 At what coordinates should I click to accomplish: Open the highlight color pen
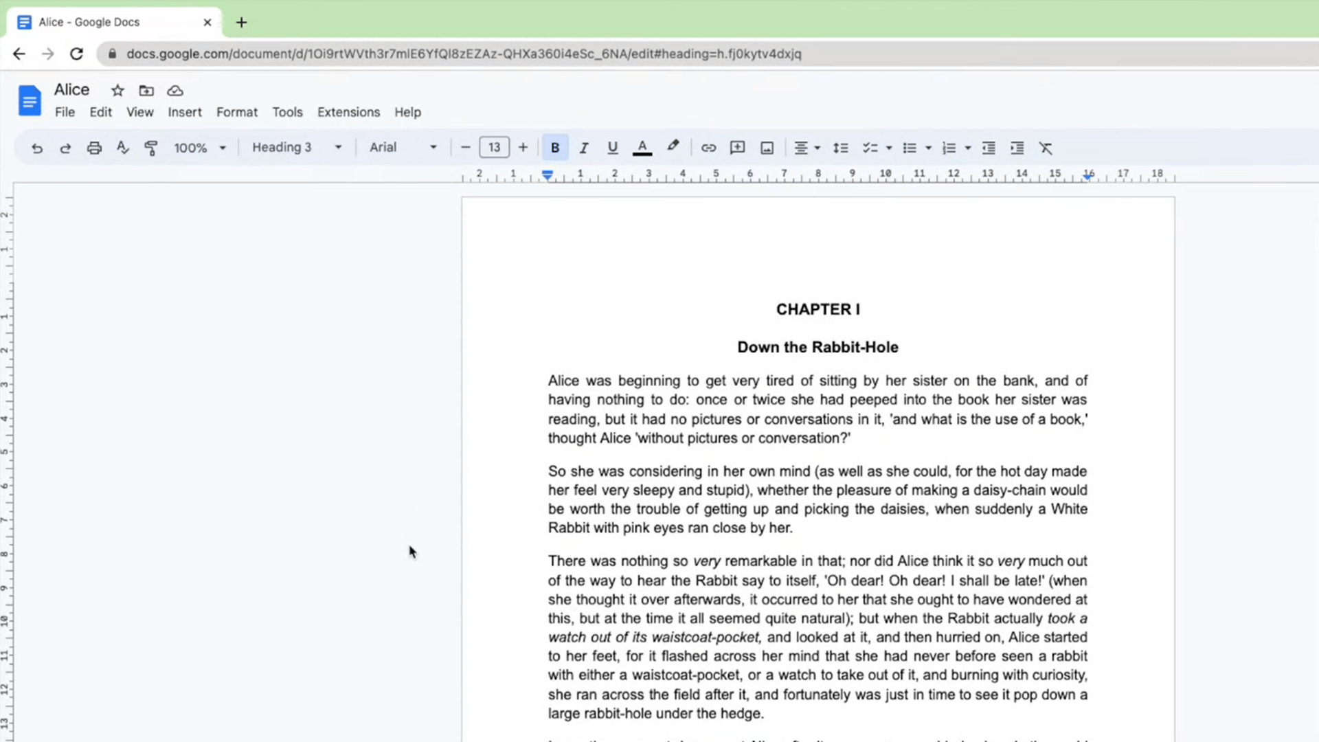point(673,146)
